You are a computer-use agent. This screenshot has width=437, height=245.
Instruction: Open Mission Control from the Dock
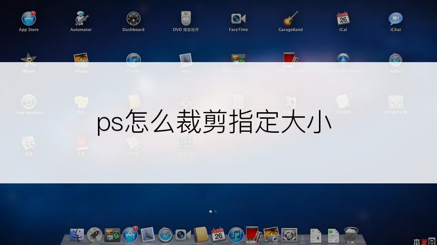tap(113, 234)
